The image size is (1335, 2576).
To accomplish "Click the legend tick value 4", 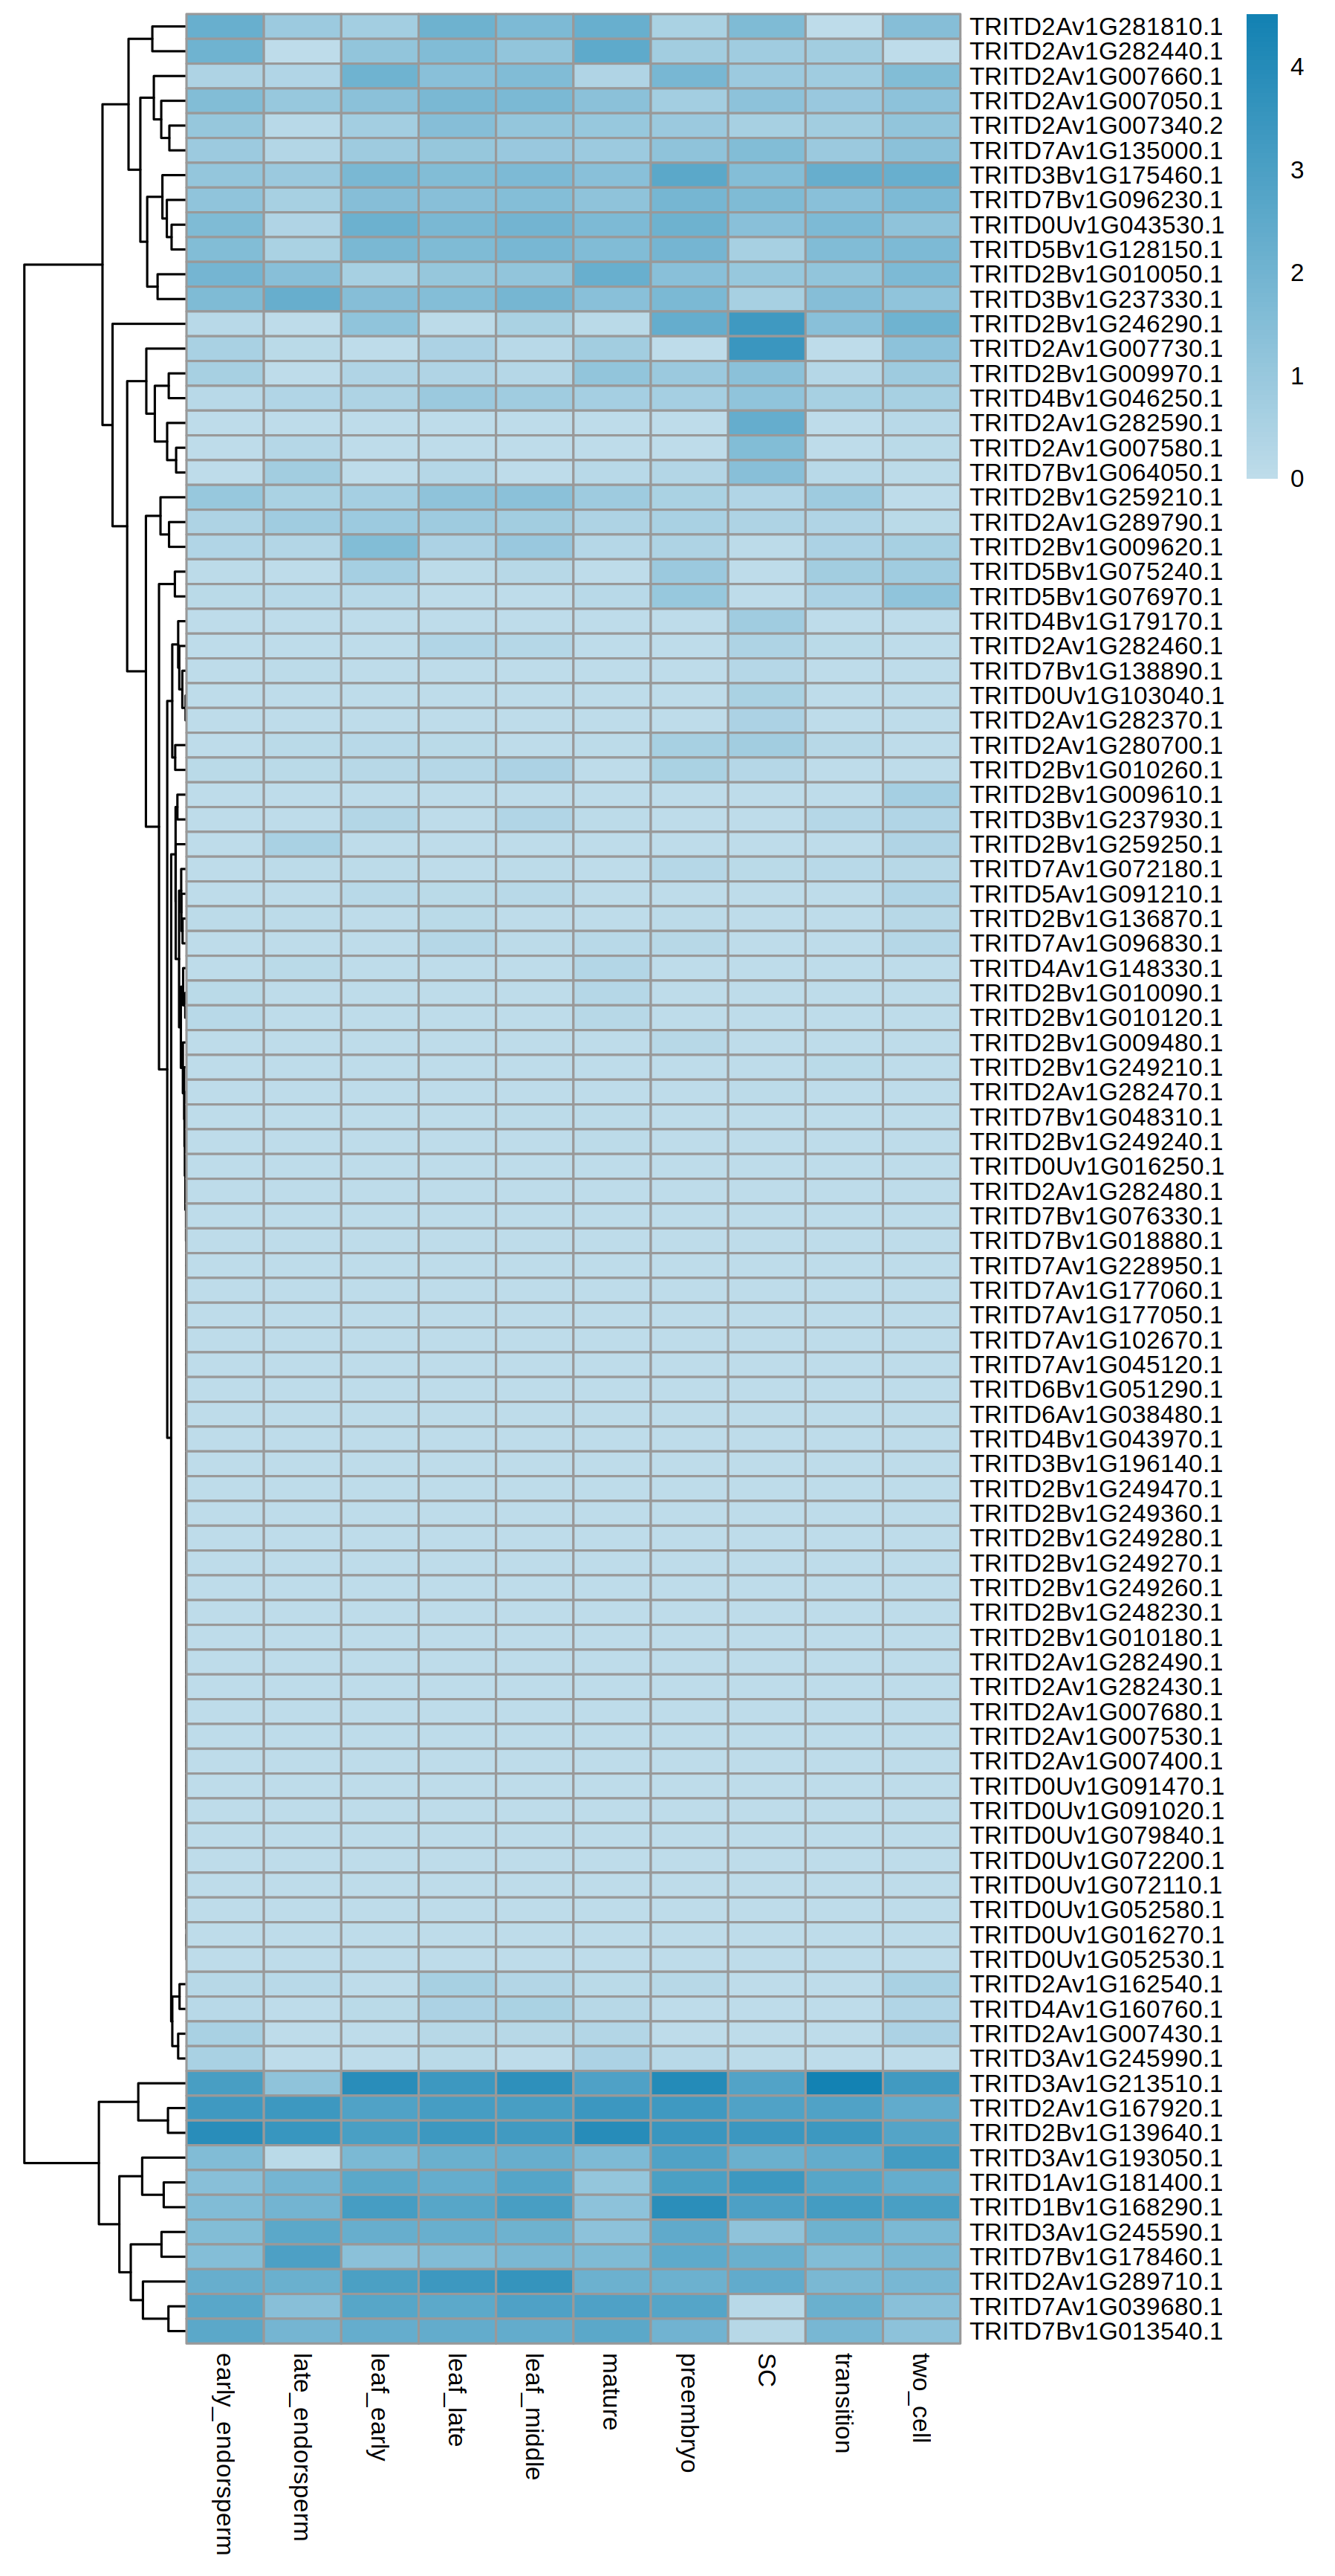I will click(1296, 68).
